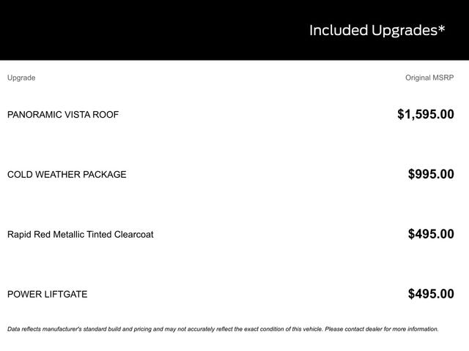469x351 pixels.
Task: Click the PANORAMIC VISTA ROOF upgrade
Action: point(63,115)
